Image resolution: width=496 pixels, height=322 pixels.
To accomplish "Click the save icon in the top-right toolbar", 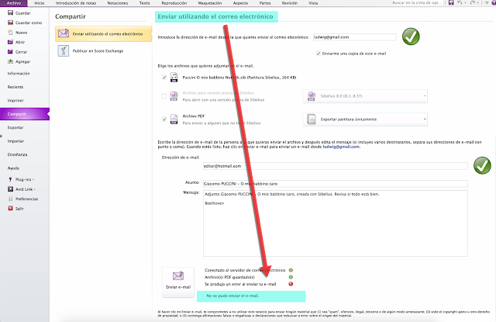I will pyautogui.click(x=451, y=3).
